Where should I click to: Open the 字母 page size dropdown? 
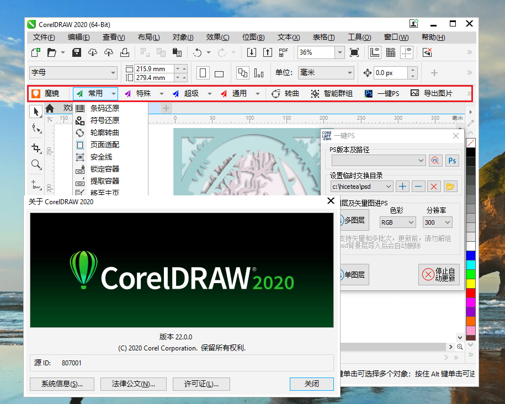(113, 73)
